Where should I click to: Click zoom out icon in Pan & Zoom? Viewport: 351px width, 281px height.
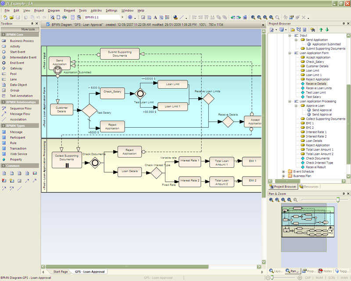tap(277, 200)
